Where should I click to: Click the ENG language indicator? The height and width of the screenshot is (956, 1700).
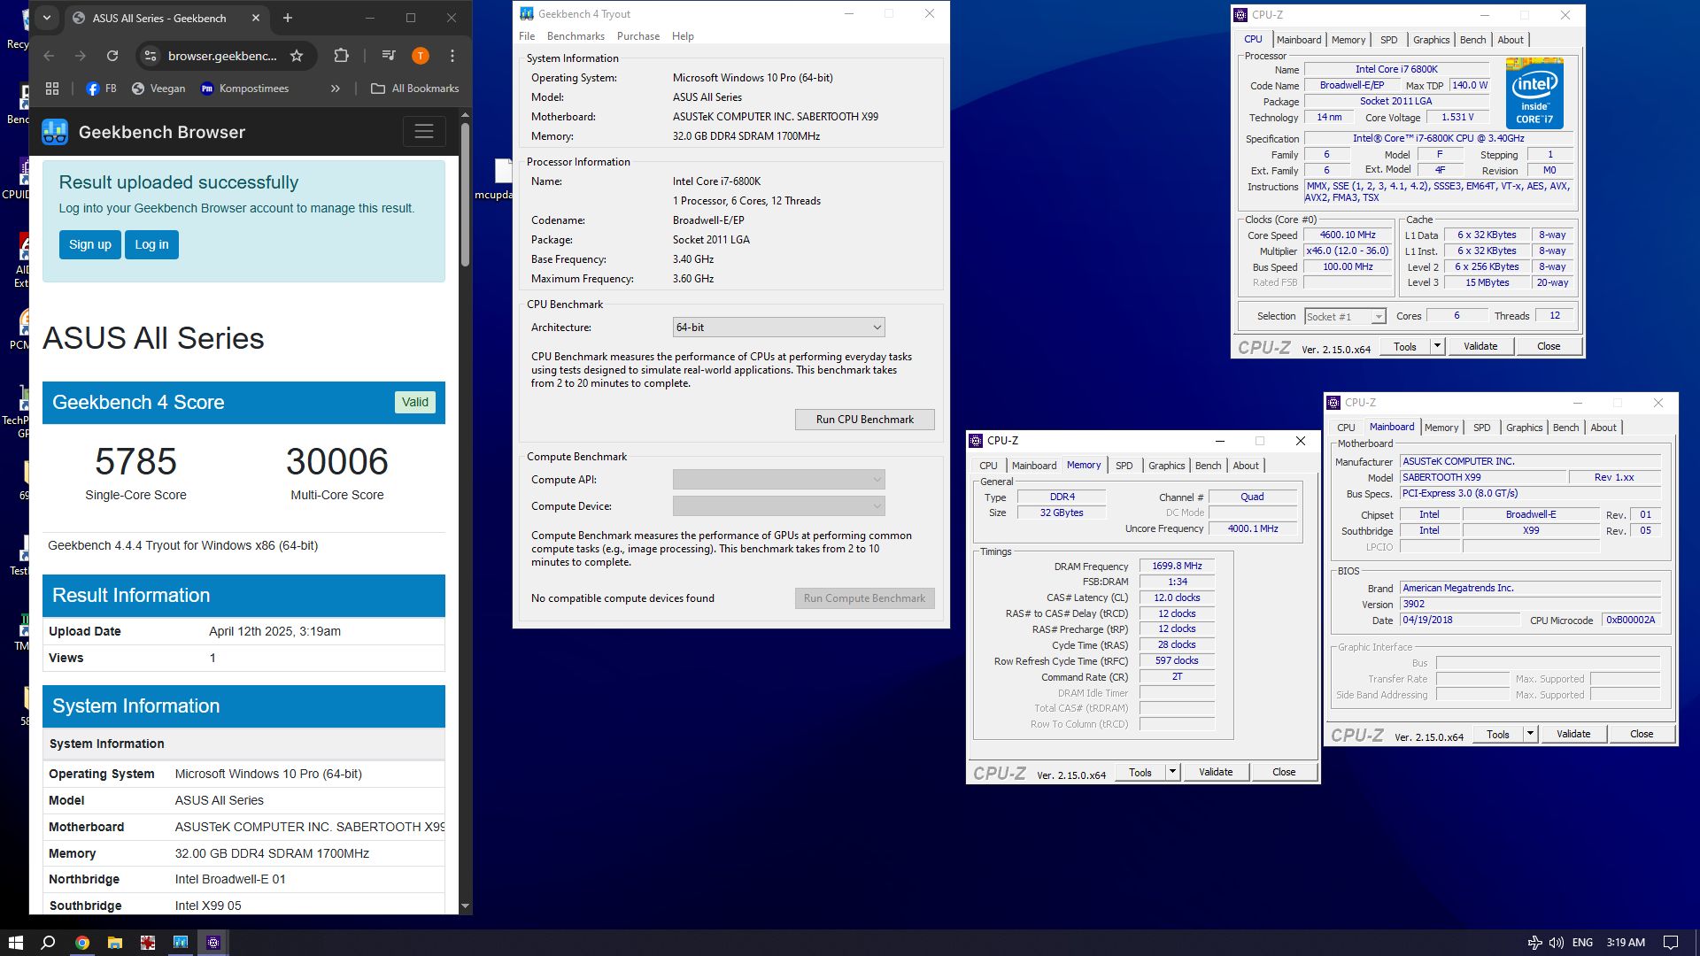tap(1582, 943)
